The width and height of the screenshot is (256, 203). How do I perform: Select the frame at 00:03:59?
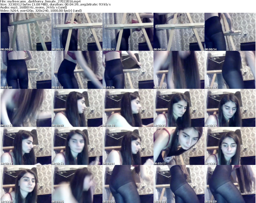128,184
